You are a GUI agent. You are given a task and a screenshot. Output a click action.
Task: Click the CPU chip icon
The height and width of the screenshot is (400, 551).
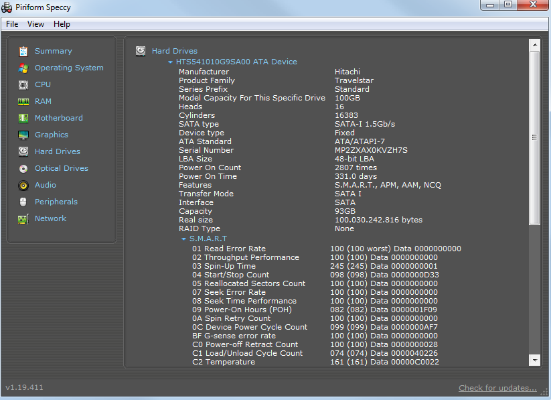(x=23, y=85)
